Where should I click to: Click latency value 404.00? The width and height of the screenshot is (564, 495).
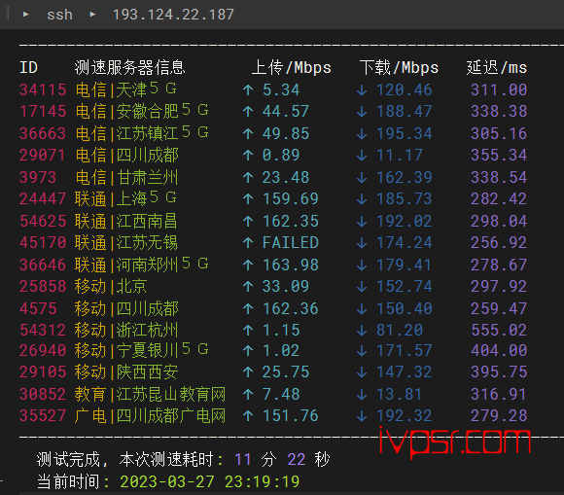click(x=499, y=350)
